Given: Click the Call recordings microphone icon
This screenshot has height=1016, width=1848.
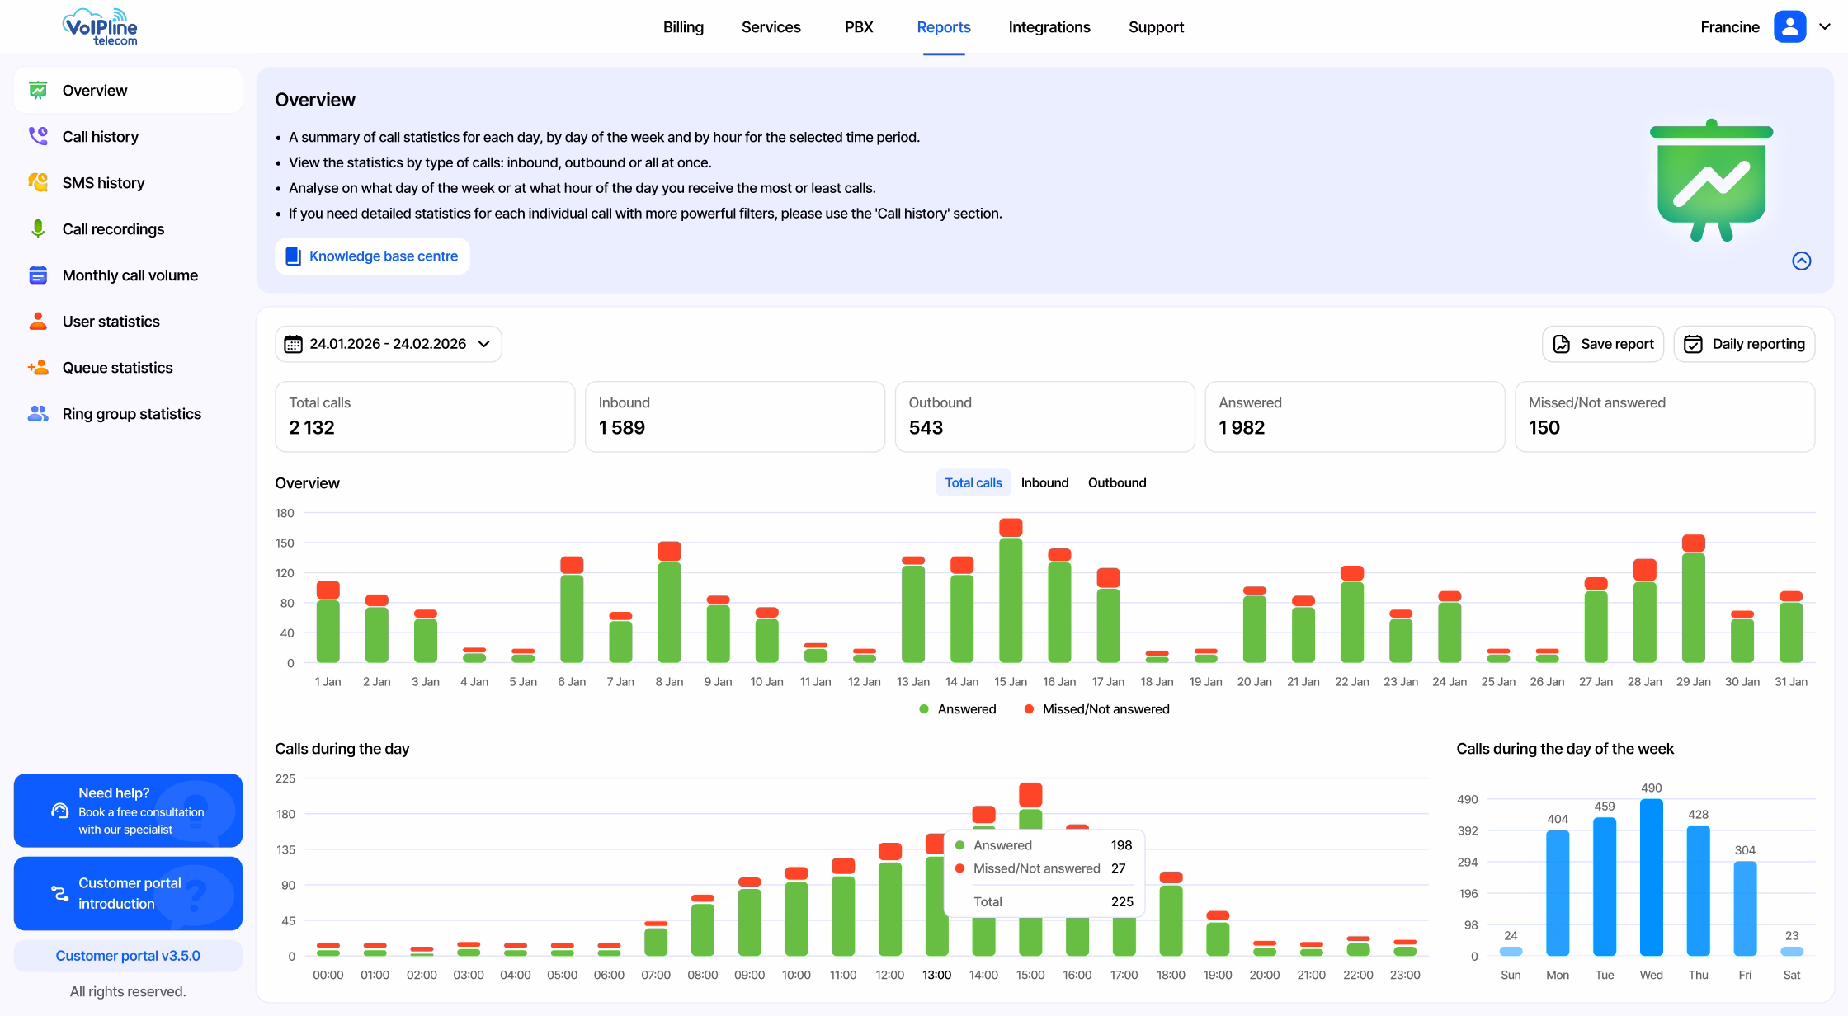Looking at the screenshot, I should [38, 228].
